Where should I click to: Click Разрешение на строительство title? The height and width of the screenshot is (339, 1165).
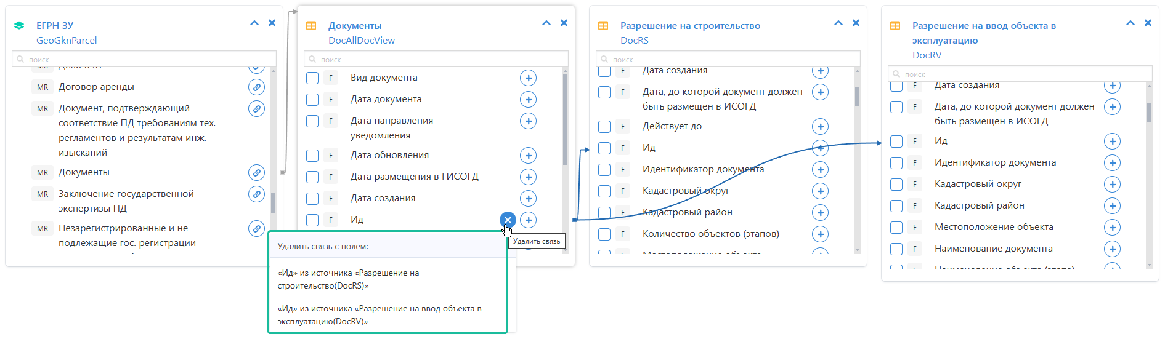pos(690,26)
